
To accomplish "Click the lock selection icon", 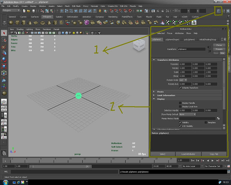I will coord(100,11).
